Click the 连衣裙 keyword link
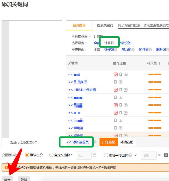169x181 pixels. click(91, 90)
